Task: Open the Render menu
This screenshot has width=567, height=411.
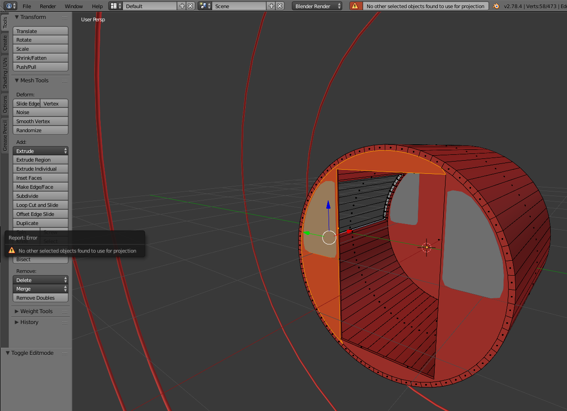Action: (x=48, y=6)
